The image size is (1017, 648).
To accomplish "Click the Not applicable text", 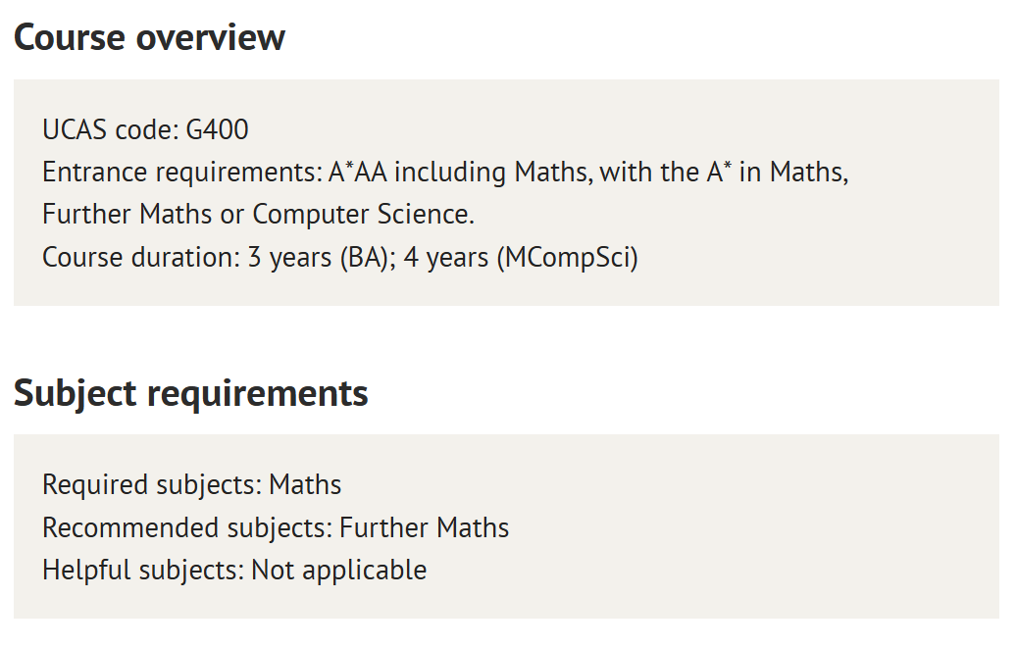I will point(338,571).
